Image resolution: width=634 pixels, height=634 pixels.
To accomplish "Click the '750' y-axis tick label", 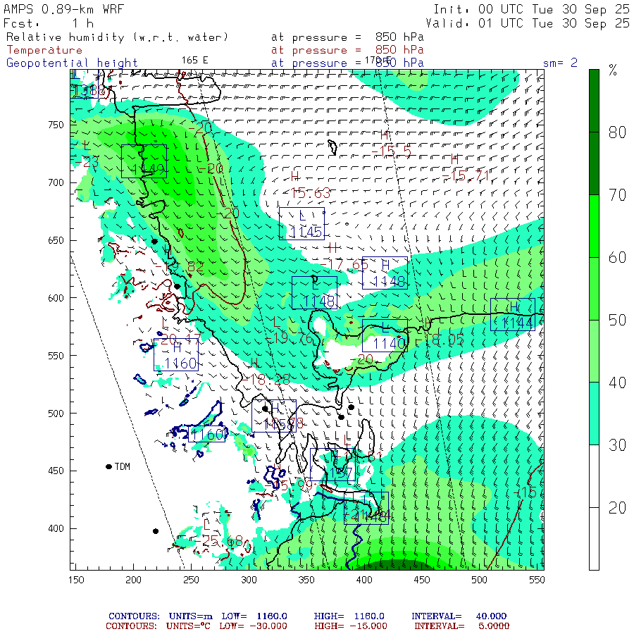I will click(56, 125).
